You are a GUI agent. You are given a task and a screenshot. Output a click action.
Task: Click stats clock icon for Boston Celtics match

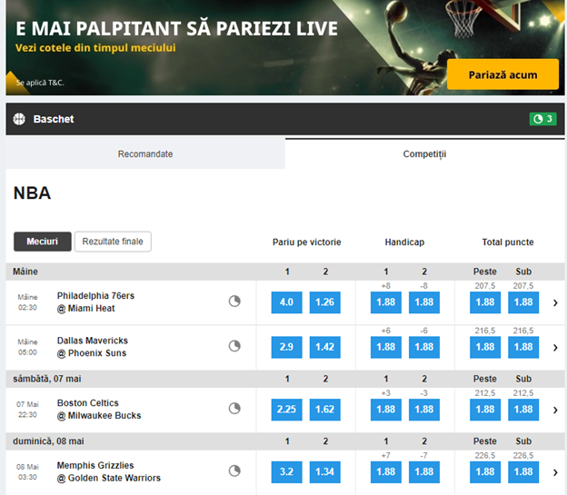pos(234,409)
